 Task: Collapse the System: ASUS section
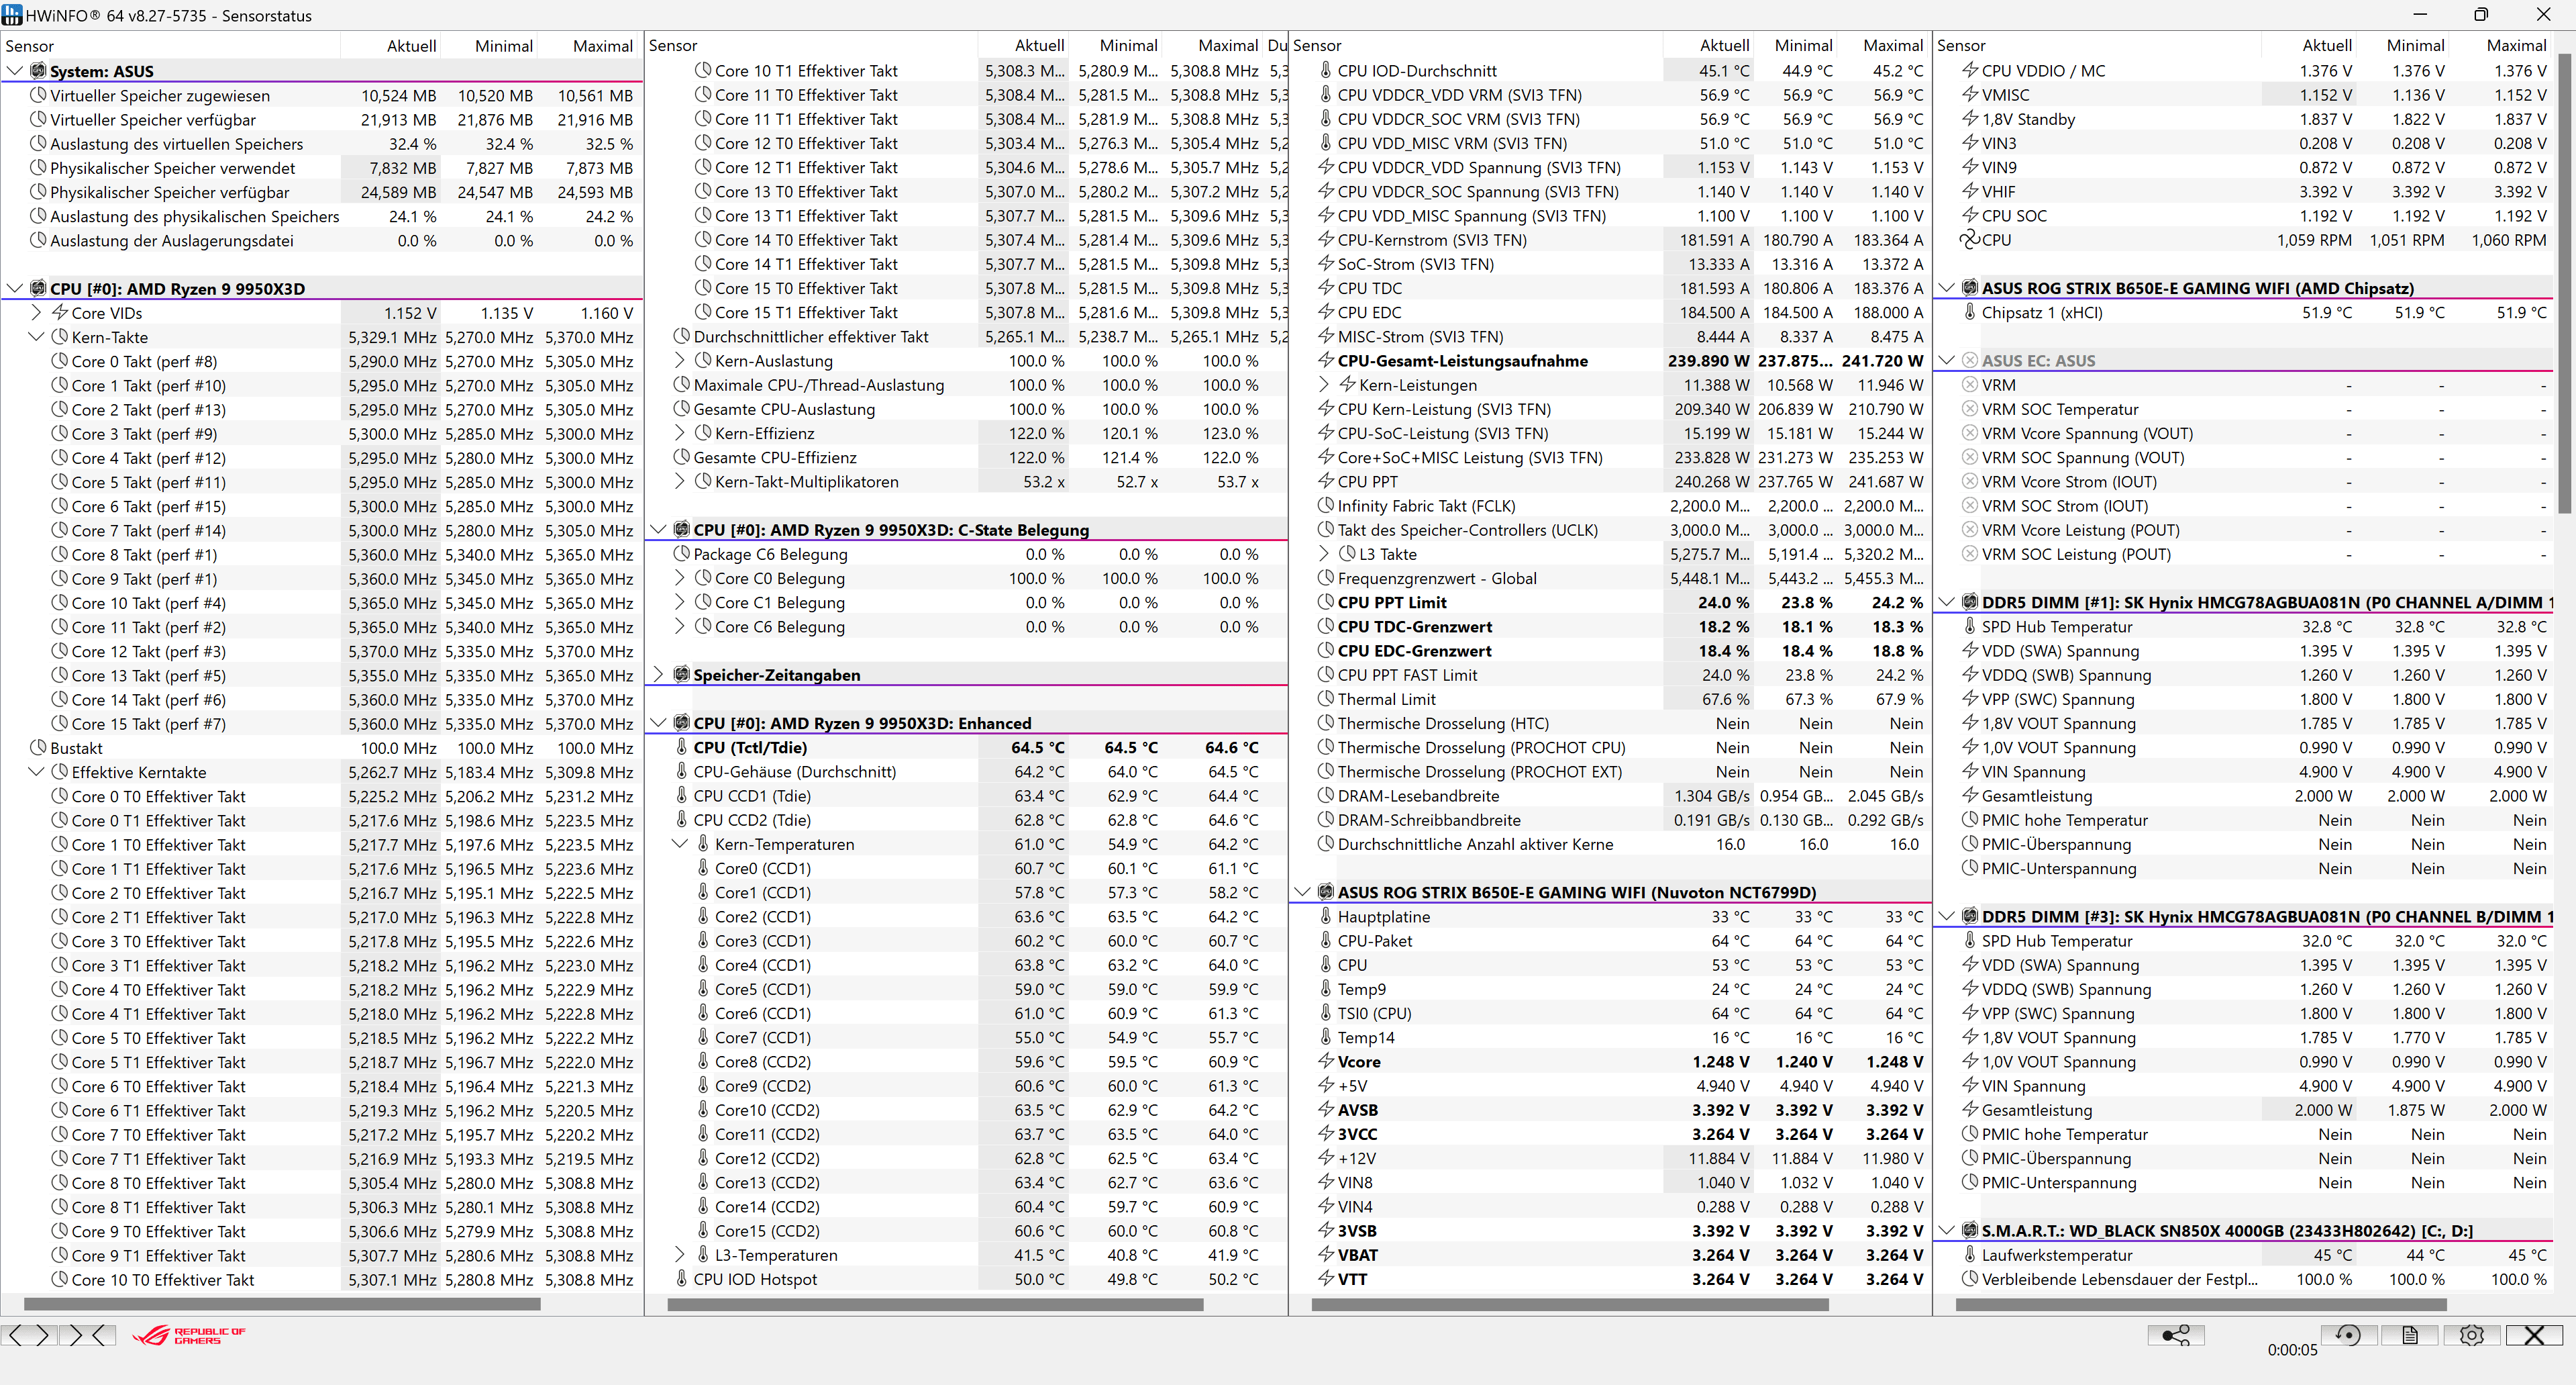(x=15, y=71)
